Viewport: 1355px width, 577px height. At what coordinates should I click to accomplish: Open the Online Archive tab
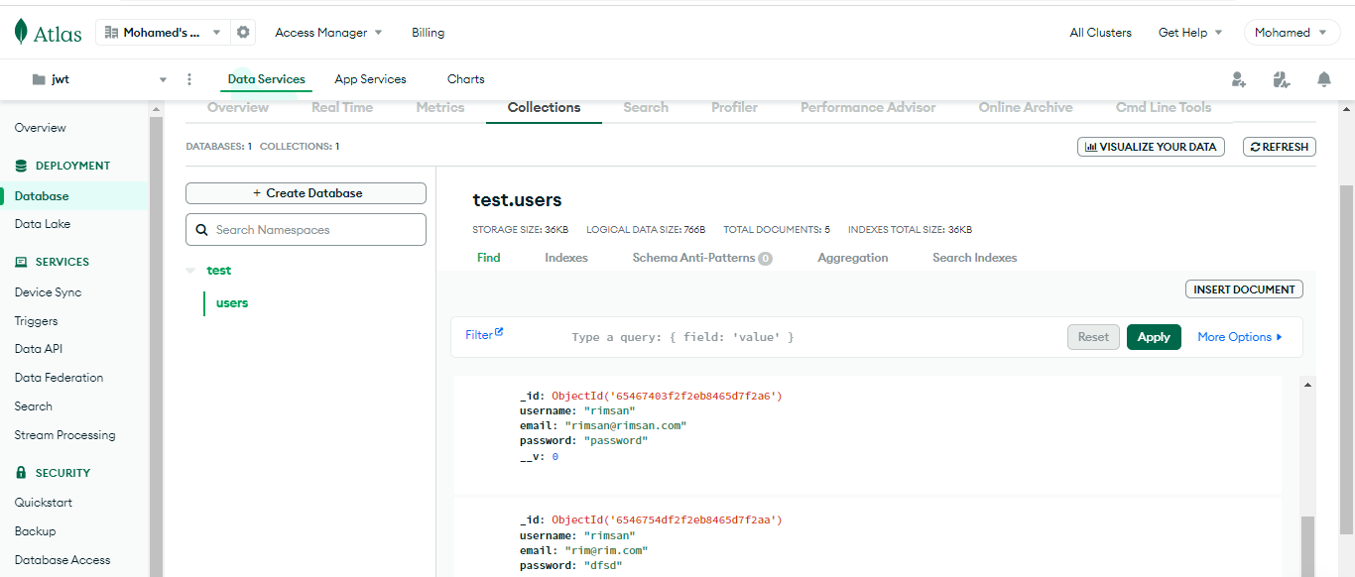tap(1026, 107)
